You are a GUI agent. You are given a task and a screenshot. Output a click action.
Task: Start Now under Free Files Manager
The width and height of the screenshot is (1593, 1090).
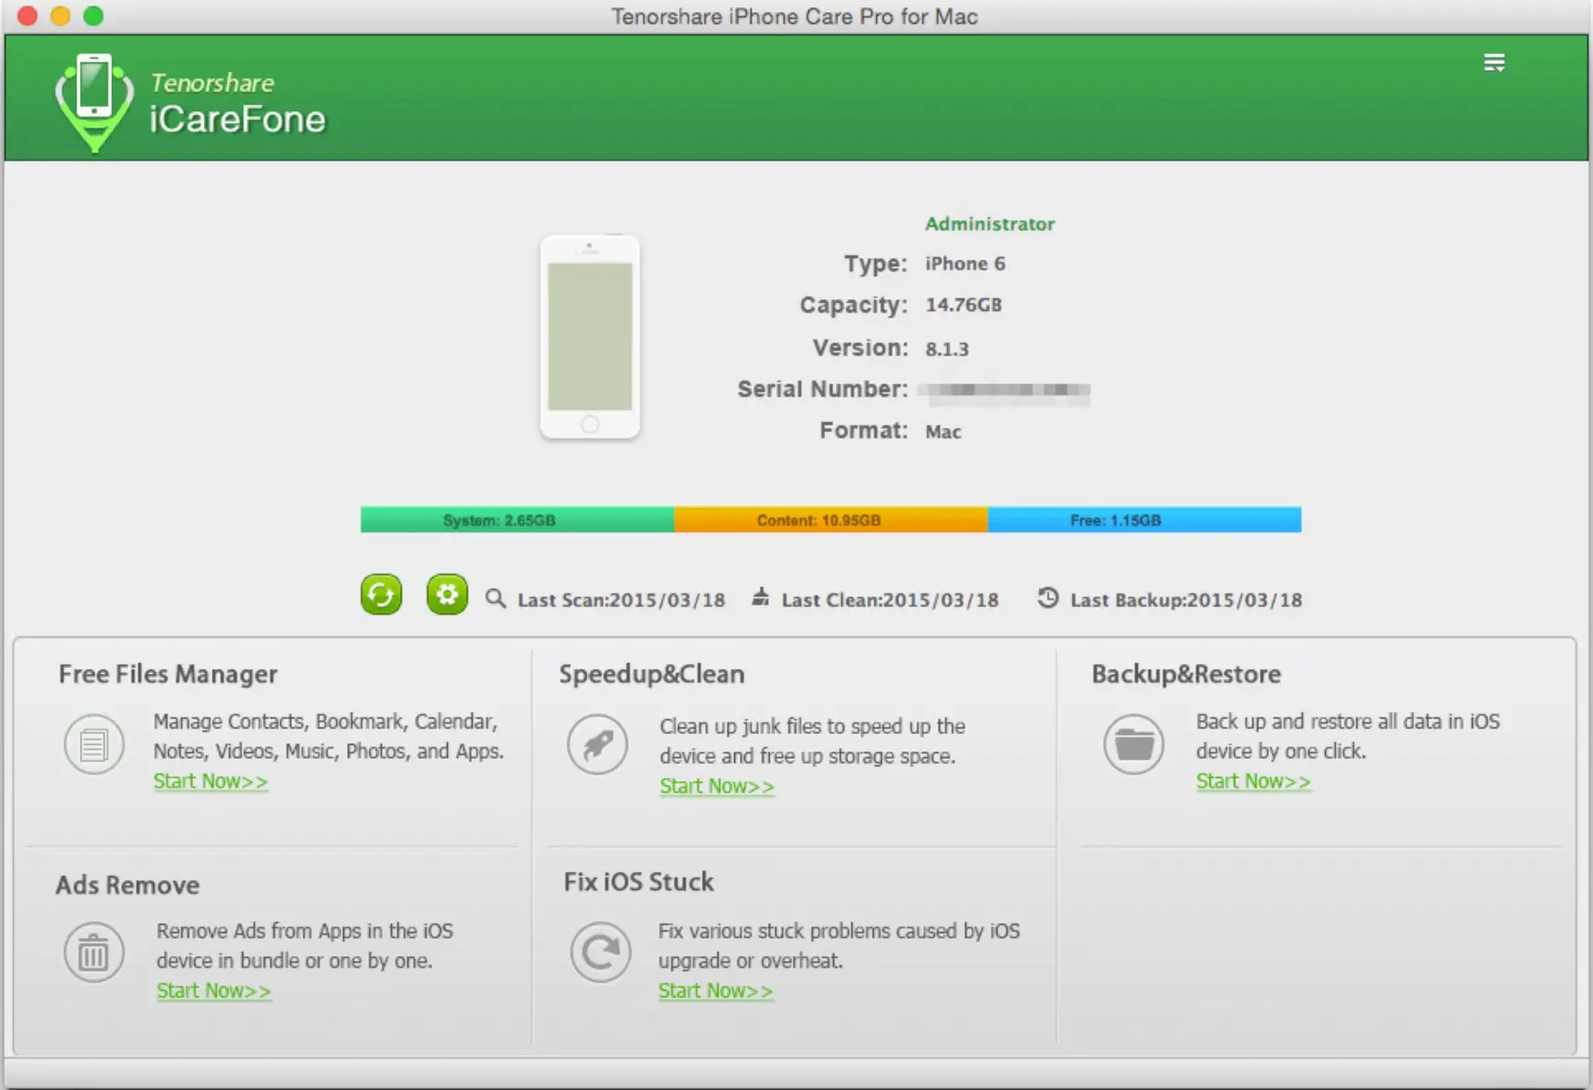(210, 781)
